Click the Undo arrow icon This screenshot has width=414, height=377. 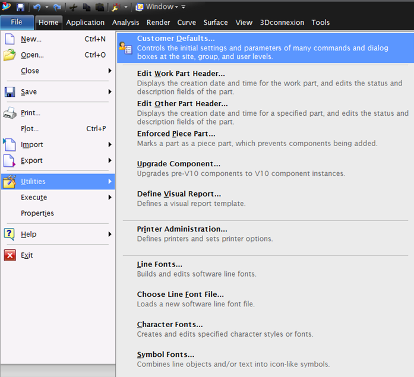tap(36, 7)
